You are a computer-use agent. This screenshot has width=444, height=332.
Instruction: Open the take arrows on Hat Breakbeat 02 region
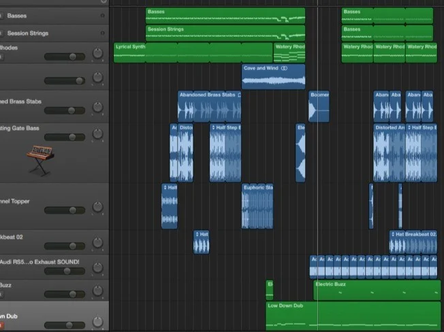point(393,234)
